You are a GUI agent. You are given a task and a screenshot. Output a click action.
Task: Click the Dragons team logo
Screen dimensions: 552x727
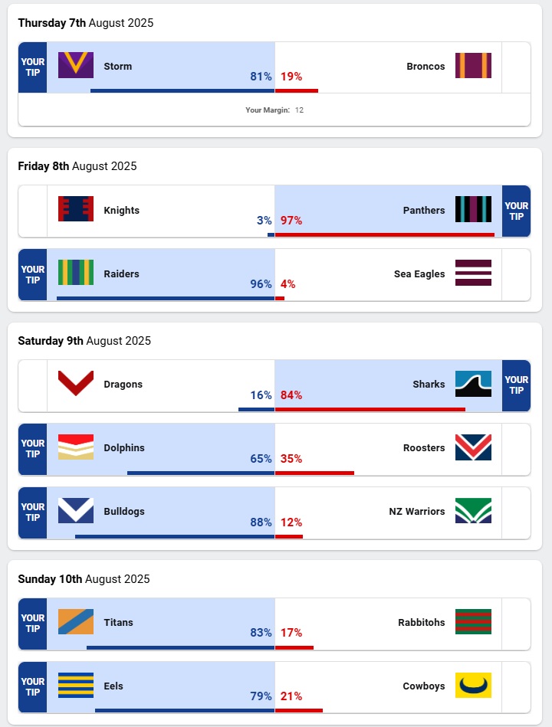pyautogui.click(x=76, y=384)
